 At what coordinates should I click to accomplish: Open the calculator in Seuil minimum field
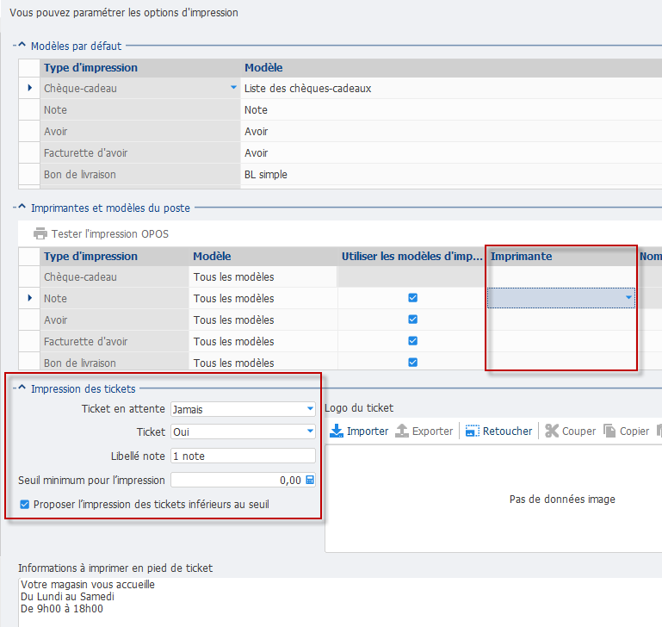point(309,480)
